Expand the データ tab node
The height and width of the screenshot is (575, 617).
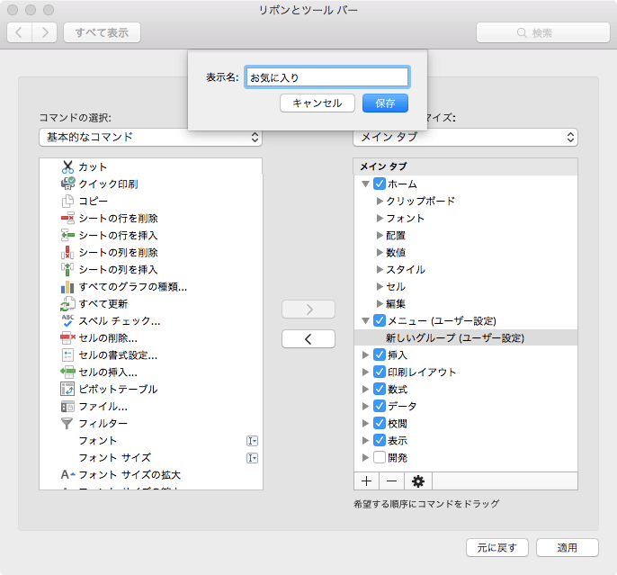[x=365, y=406]
